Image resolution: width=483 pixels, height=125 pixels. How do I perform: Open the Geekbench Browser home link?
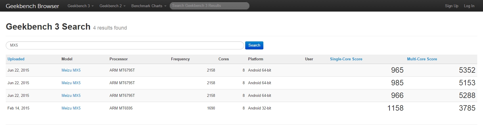pyautogui.click(x=32, y=6)
